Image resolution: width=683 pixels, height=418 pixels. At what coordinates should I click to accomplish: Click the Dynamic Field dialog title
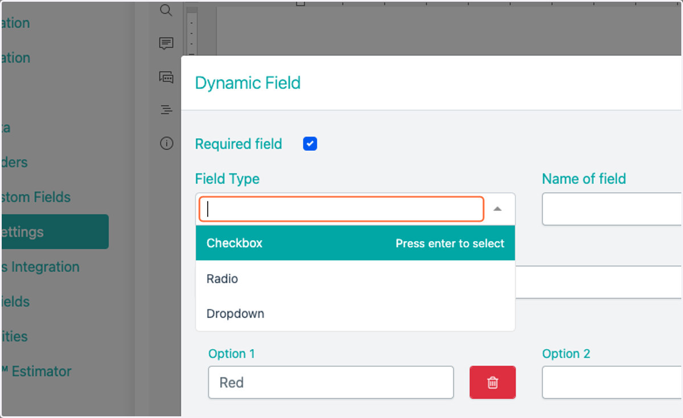[248, 83]
